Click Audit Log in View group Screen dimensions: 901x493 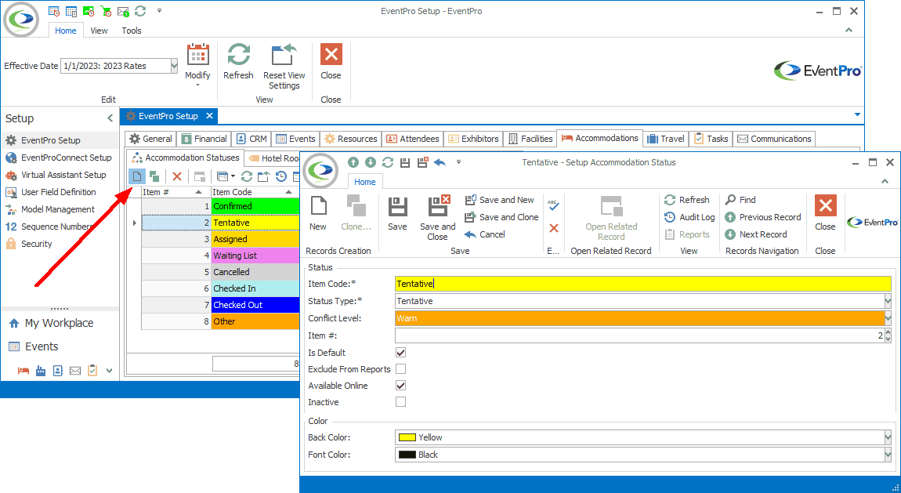689,217
